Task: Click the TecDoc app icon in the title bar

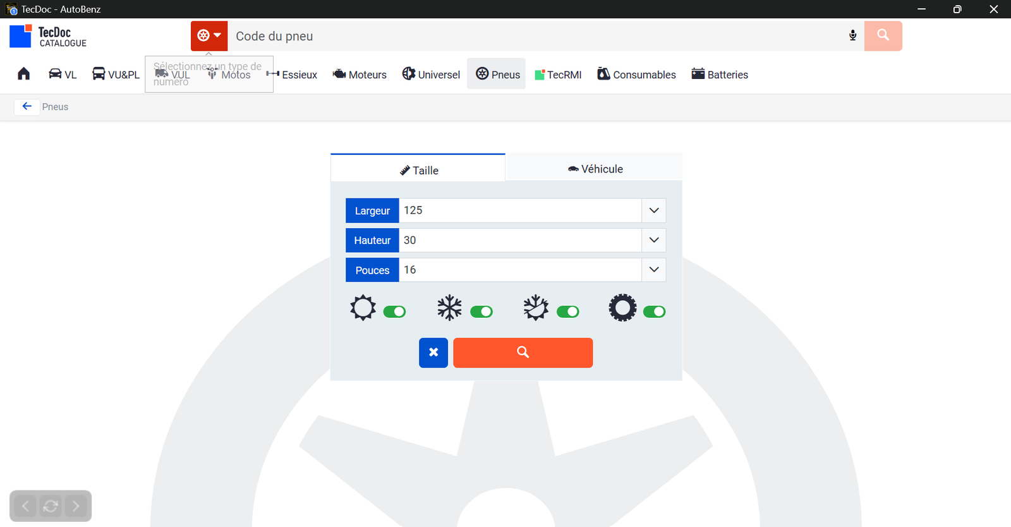Action: 11,9
